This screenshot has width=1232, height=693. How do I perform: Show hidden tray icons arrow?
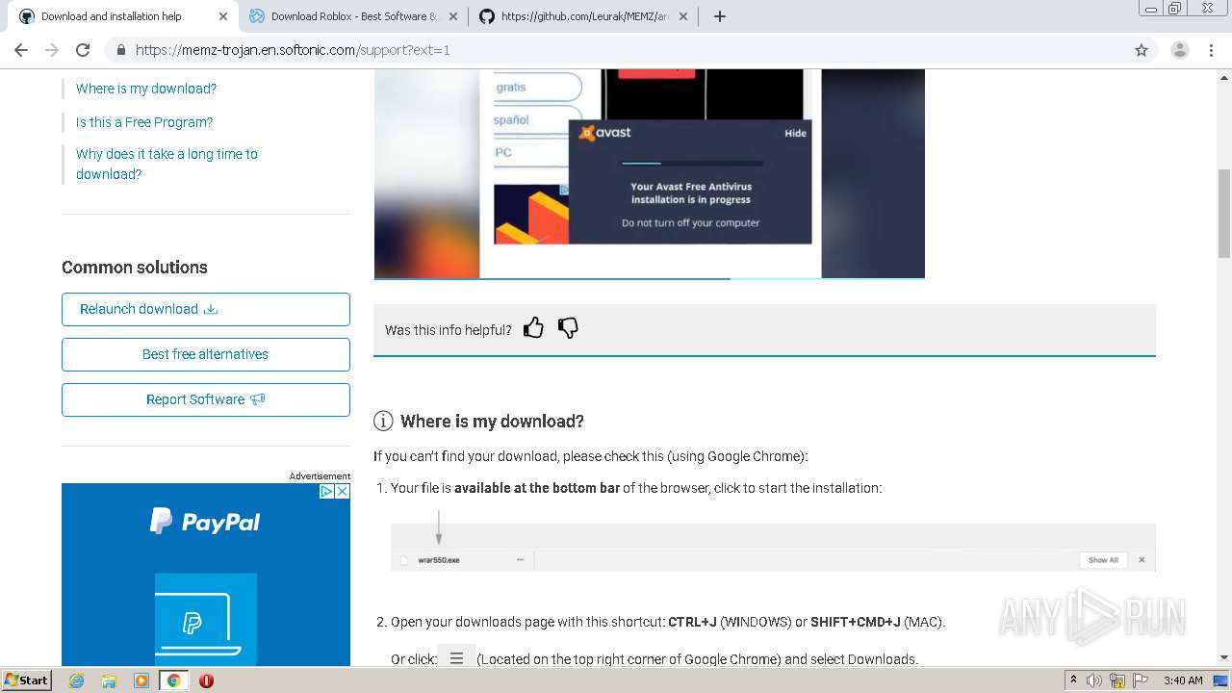[1073, 680]
